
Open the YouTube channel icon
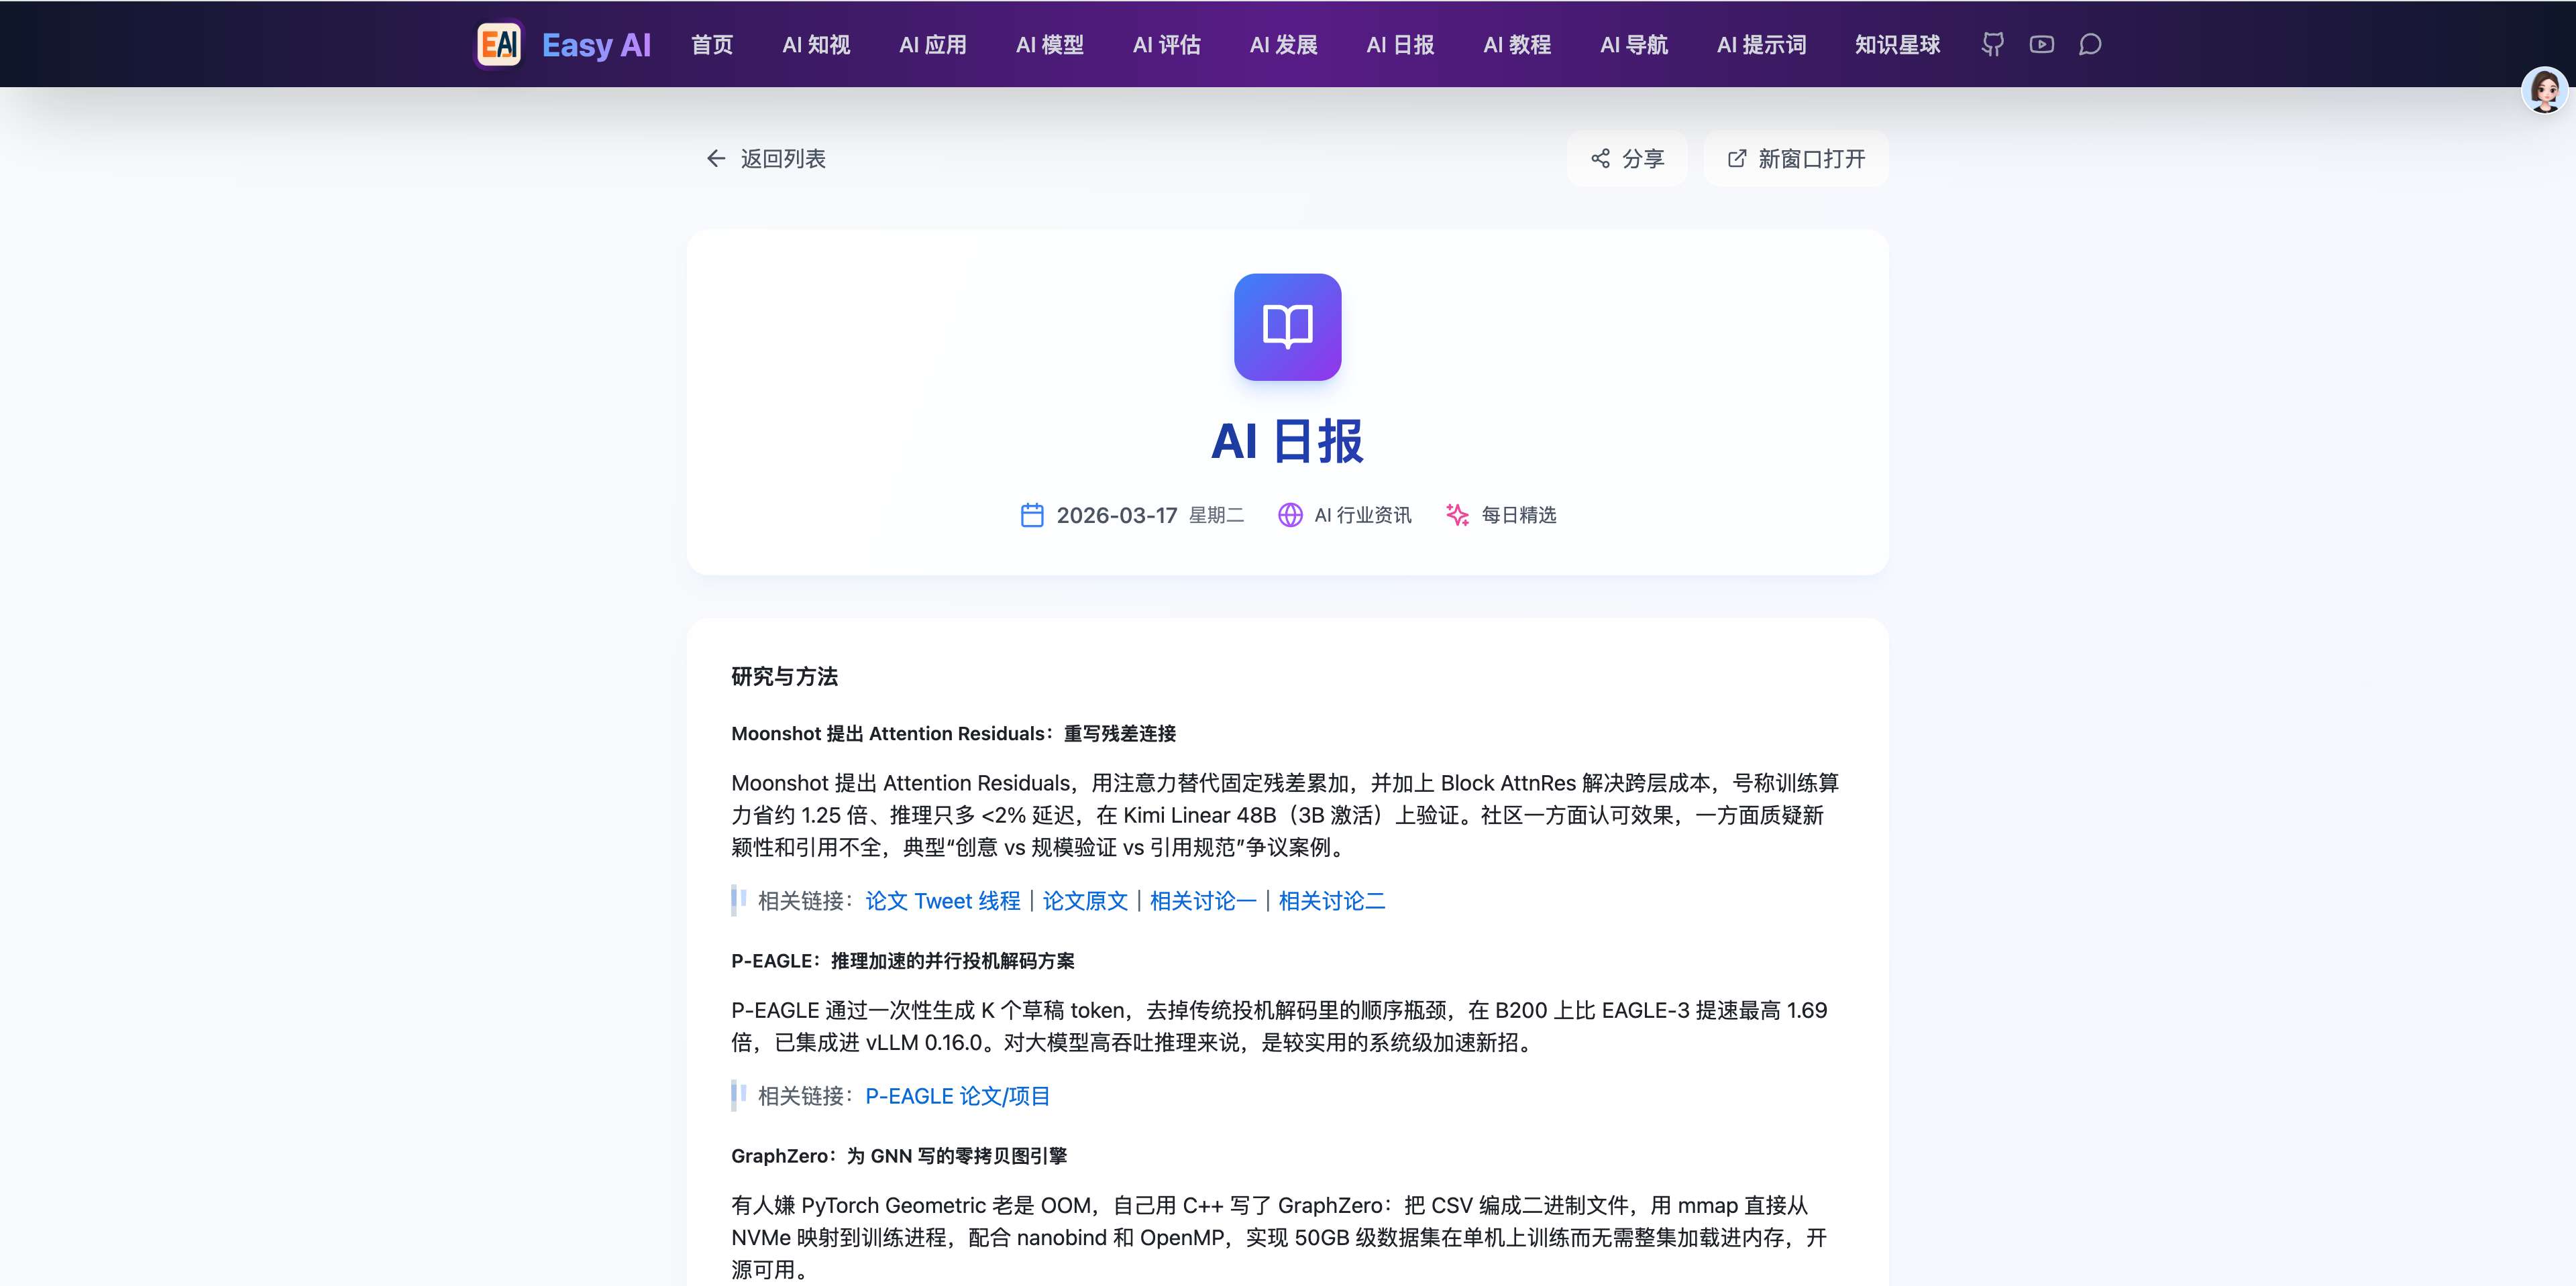point(2041,44)
